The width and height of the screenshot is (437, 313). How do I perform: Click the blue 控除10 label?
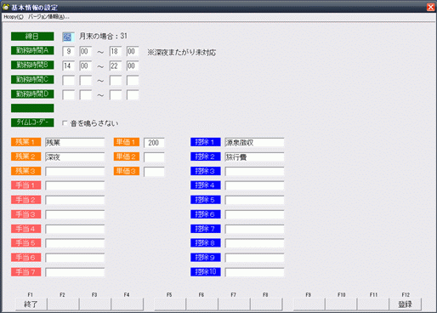coord(206,272)
